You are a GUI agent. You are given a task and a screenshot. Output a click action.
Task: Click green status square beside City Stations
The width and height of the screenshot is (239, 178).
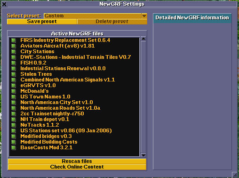(x=14, y=52)
